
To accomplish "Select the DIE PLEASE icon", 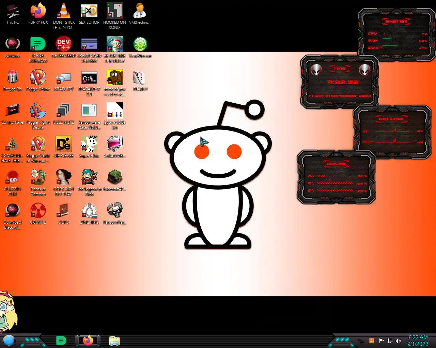I will (64, 147).
